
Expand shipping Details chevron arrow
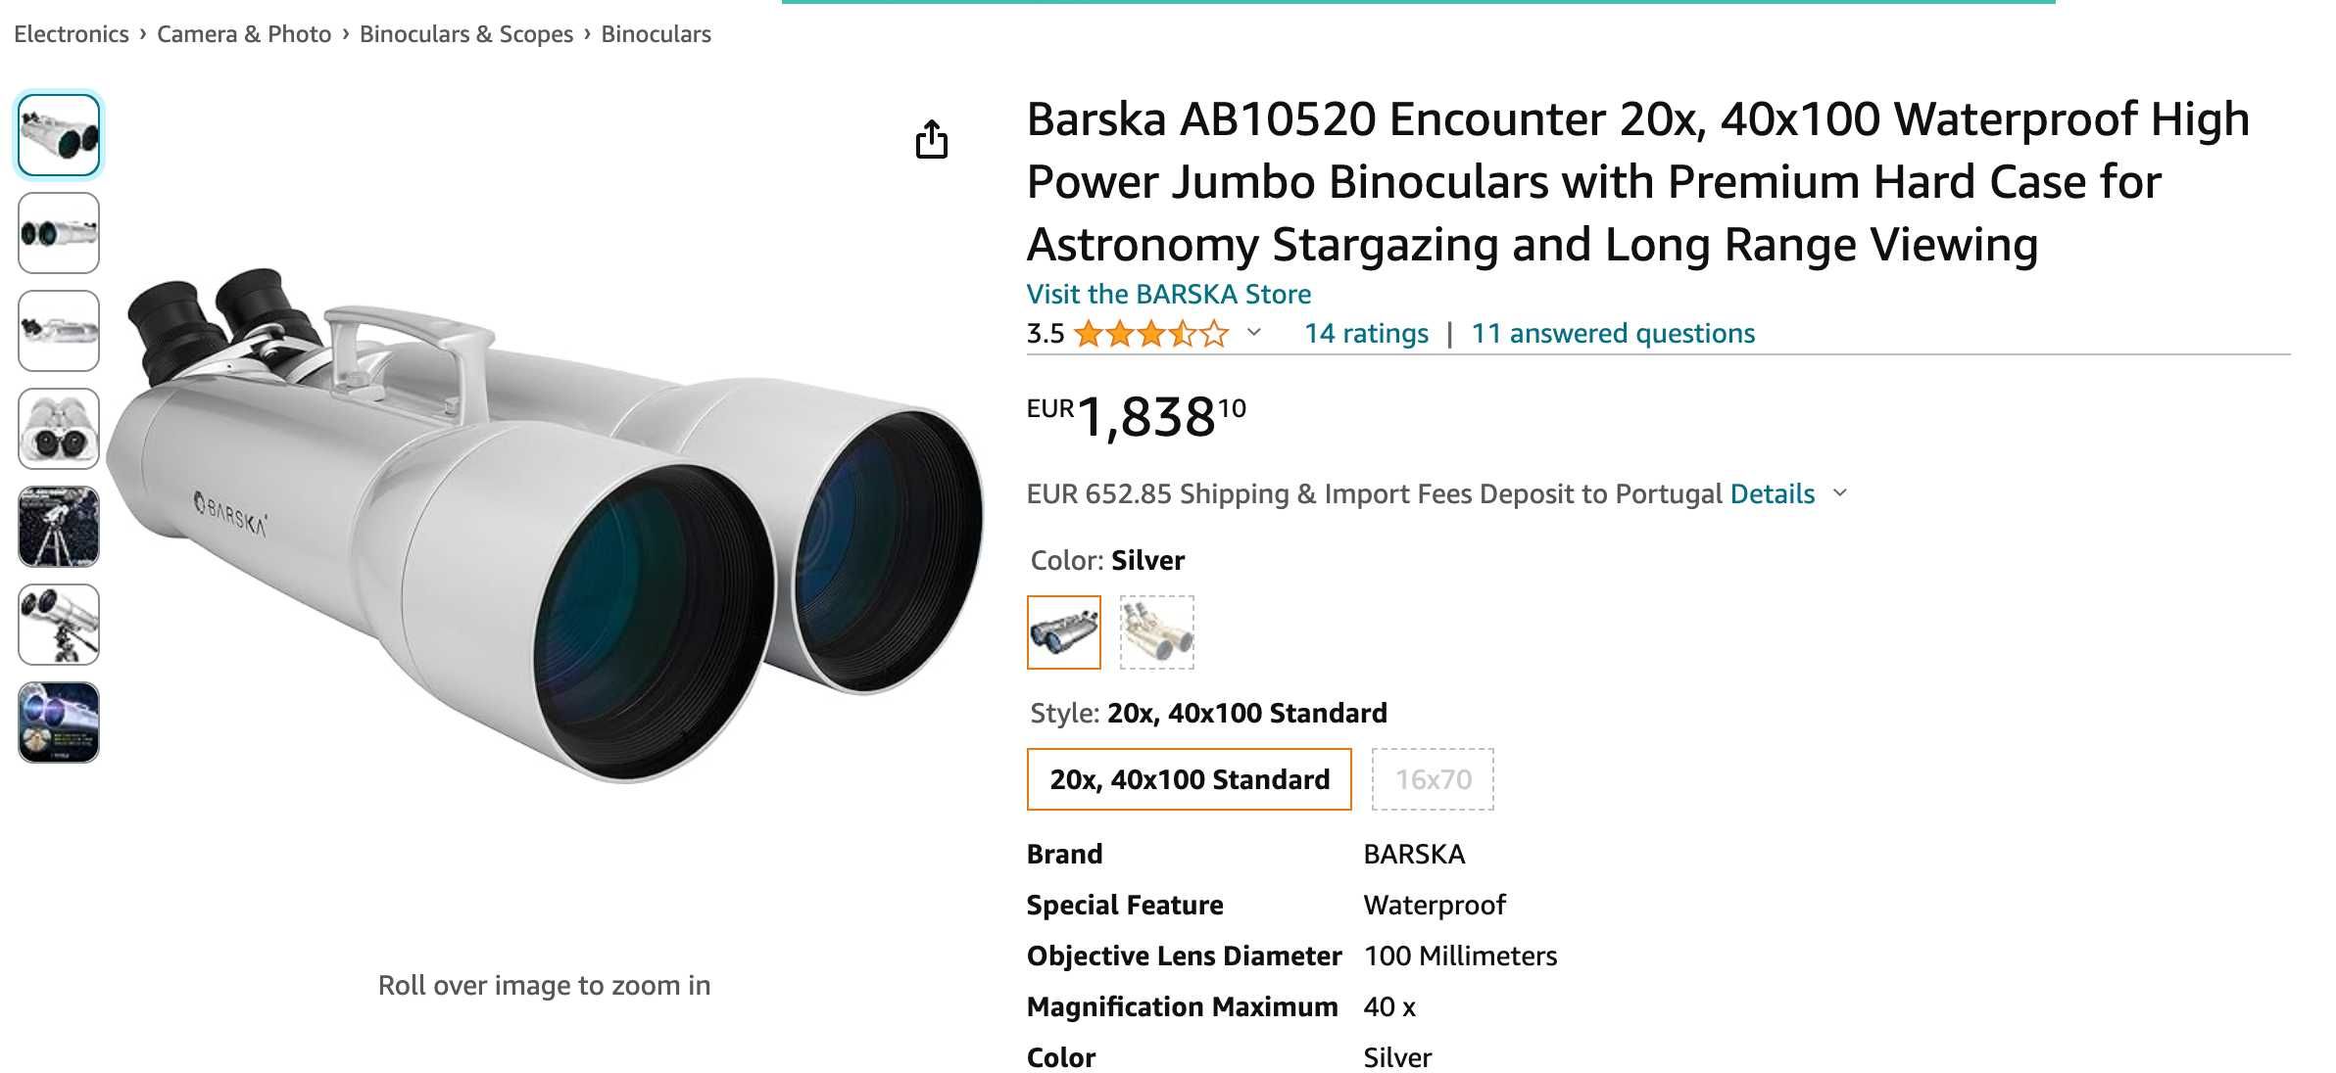coord(1839,492)
